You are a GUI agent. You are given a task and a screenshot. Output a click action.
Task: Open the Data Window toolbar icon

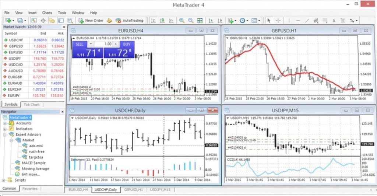click(43, 20)
